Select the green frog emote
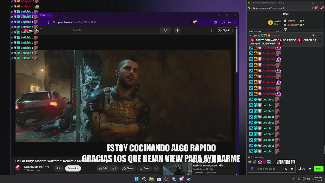 255,162
